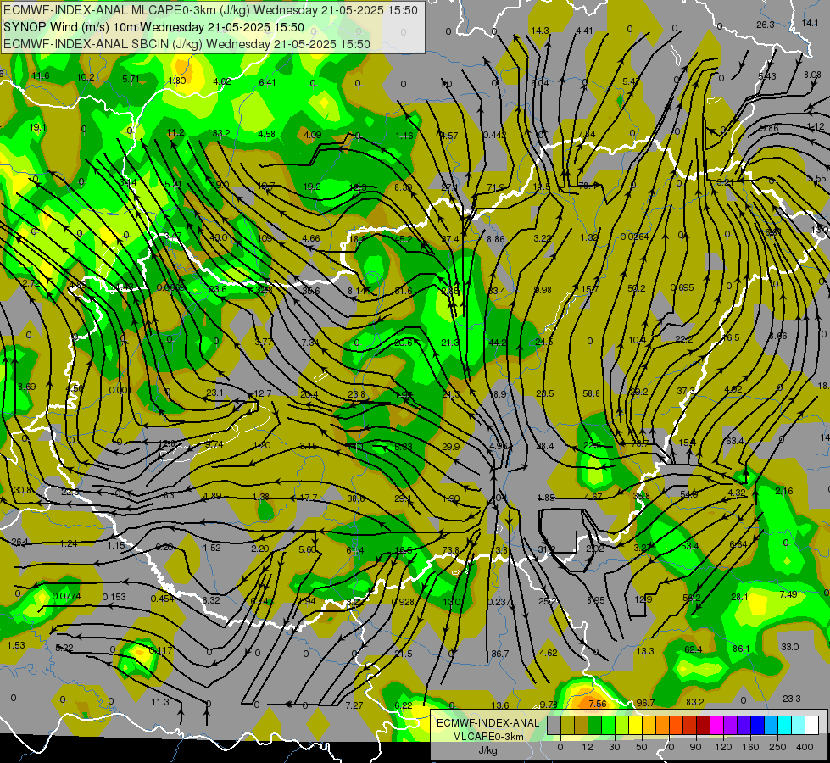
Task: Click the map value 23.3
Action: pyautogui.click(x=791, y=699)
